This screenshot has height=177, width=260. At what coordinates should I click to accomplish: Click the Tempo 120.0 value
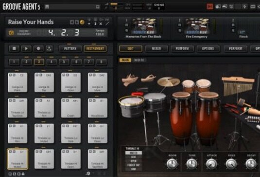pos(100,33)
